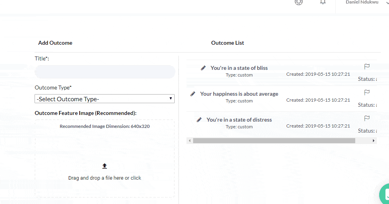Open outcome 'Your happiness is about average'
Screen dimensions: 389x204
tap(239, 94)
